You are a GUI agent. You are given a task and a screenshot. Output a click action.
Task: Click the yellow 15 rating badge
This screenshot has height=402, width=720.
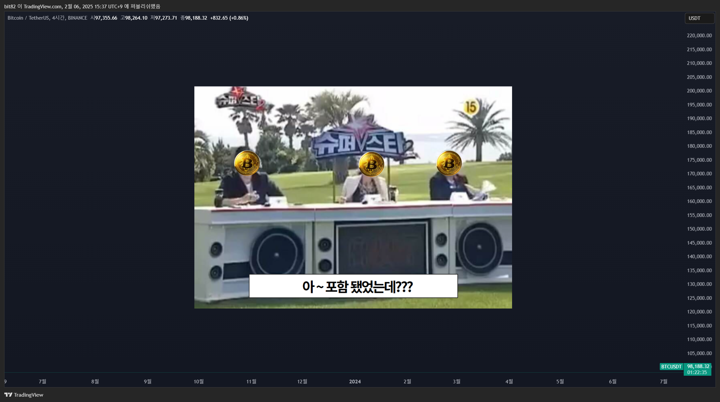471,107
